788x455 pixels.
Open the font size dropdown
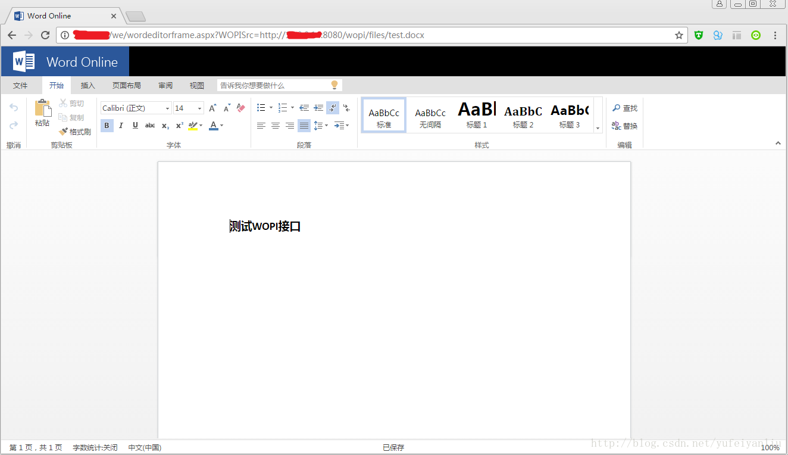tap(200, 108)
